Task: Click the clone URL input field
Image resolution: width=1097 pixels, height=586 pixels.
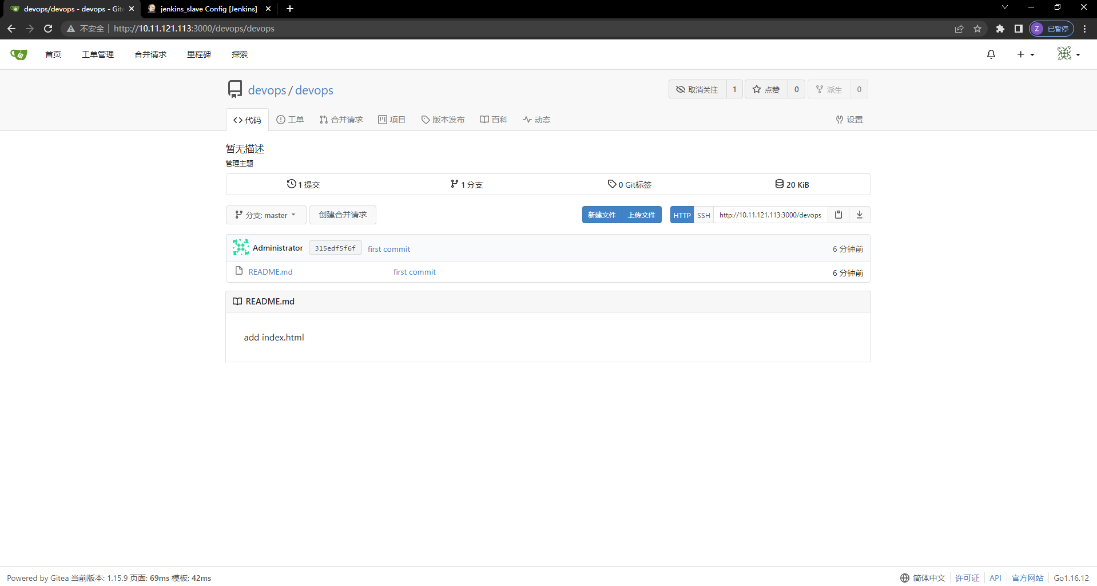Action: (770, 215)
